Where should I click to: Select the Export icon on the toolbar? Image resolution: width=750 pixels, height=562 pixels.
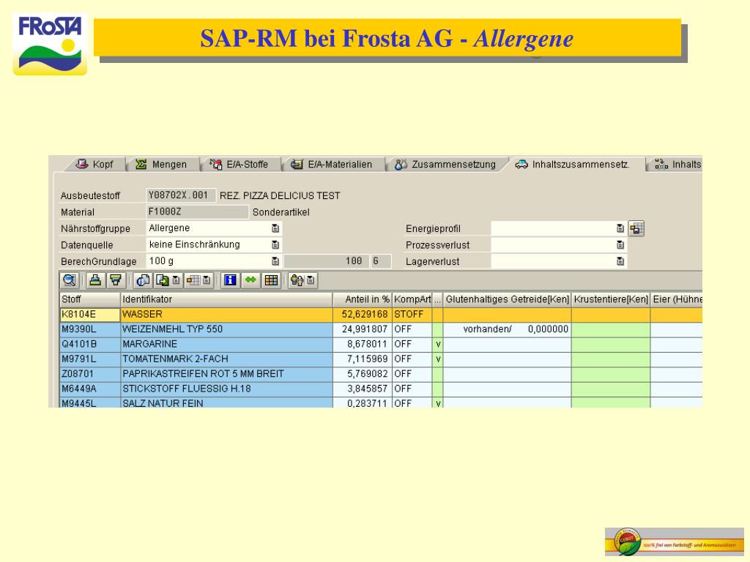click(x=163, y=280)
